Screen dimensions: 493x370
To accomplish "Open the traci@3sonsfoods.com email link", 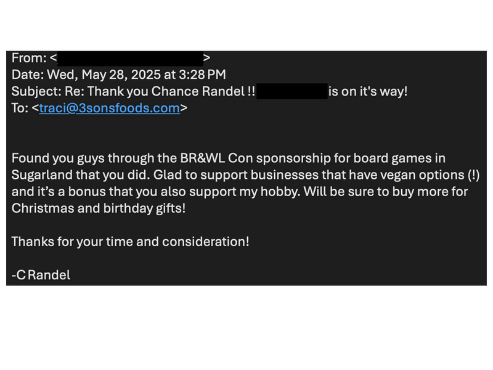I will (x=110, y=109).
